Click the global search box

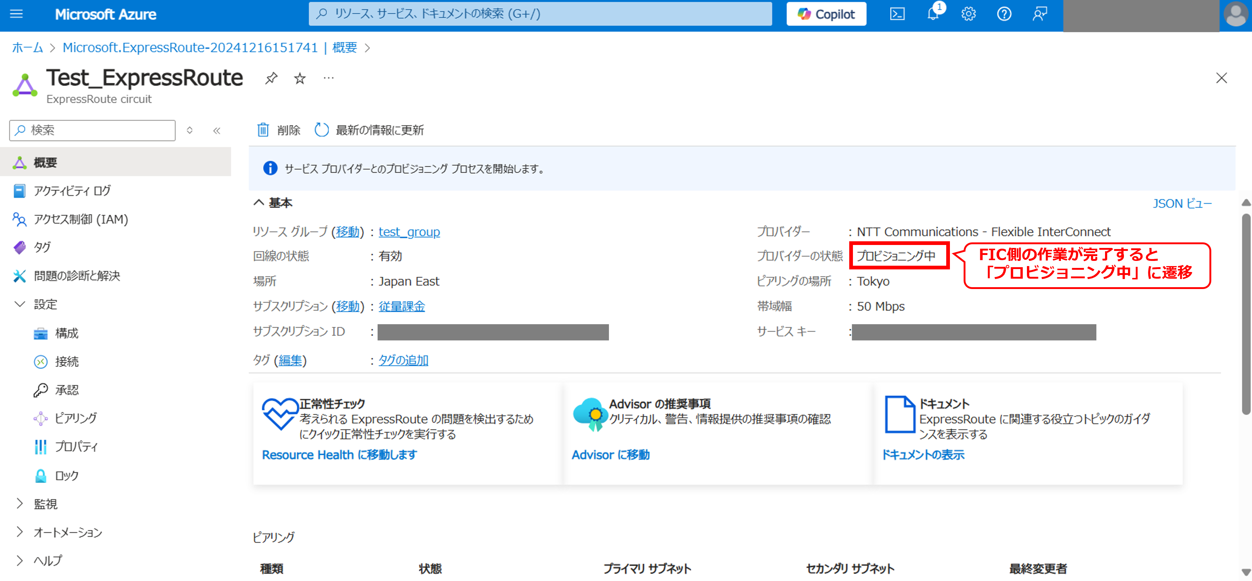(540, 14)
